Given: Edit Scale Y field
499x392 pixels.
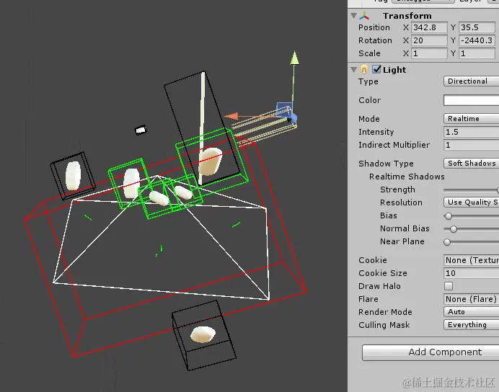Looking at the screenshot, I should click(x=477, y=53).
